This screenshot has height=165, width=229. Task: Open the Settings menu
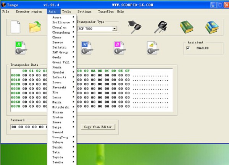tap(84, 11)
